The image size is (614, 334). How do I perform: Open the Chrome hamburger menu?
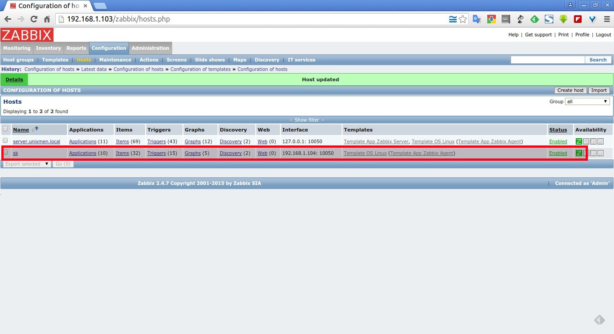point(606,19)
